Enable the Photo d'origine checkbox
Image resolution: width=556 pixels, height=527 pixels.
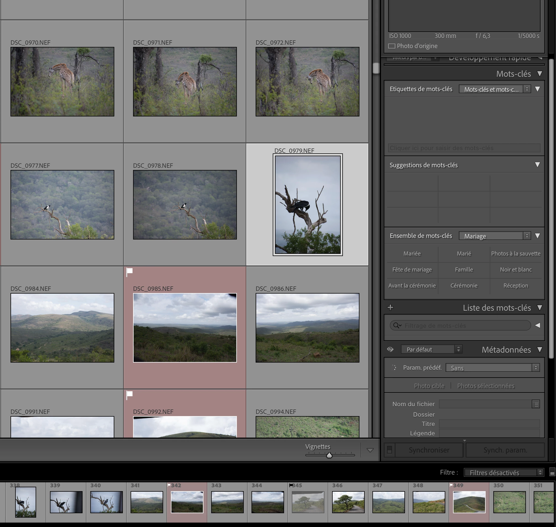pyautogui.click(x=392, y=46)
